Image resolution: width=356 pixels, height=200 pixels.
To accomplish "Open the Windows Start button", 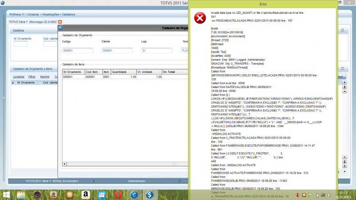I will (x=6, y=195).
